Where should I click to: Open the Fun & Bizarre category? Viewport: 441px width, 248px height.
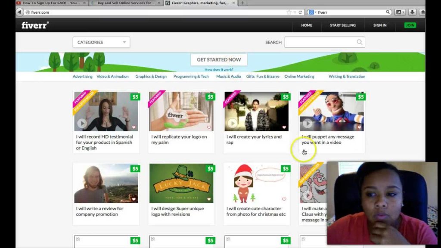point(268,77)
